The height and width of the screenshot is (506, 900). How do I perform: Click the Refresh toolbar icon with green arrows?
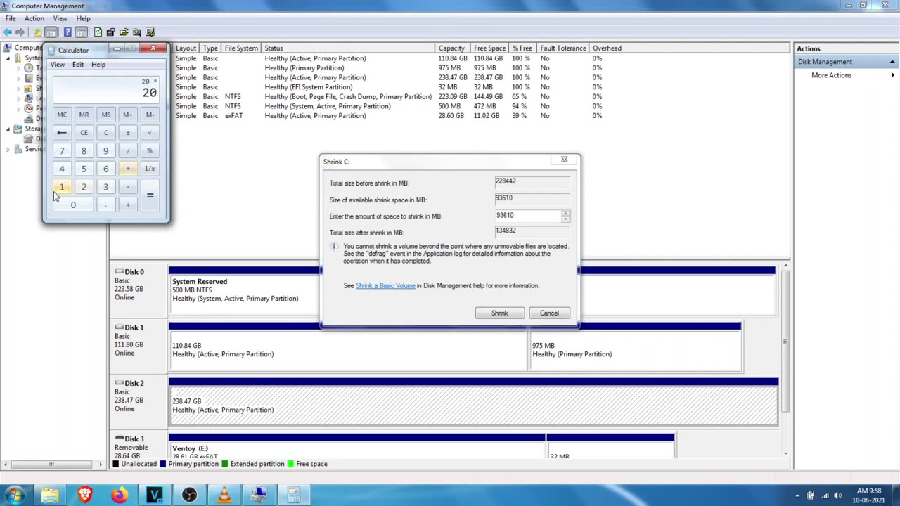click(x=98, y=32)
